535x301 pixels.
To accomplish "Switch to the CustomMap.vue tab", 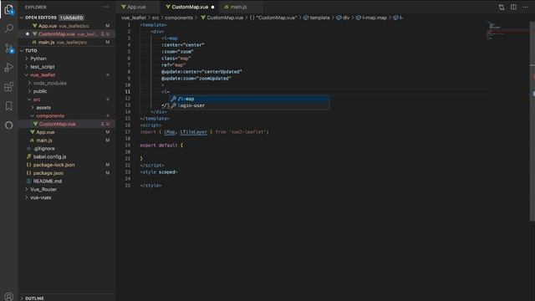I will point(190,7).
